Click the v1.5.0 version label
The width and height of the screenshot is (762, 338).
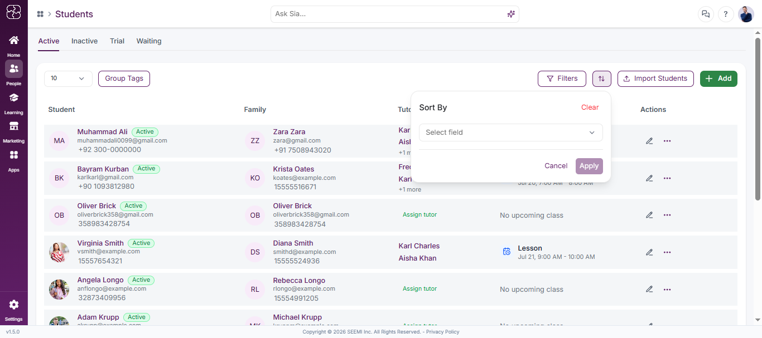tap(13, 332)
